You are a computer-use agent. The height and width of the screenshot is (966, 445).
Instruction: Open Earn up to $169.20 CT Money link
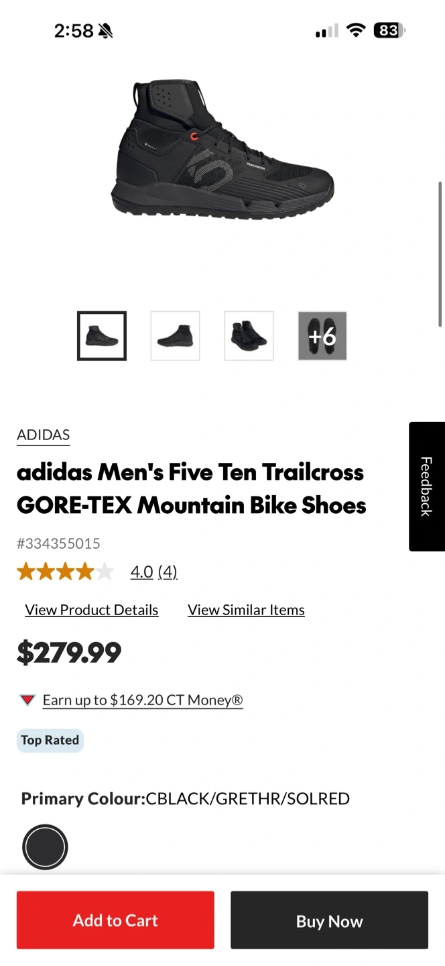[x=143, y=700]
